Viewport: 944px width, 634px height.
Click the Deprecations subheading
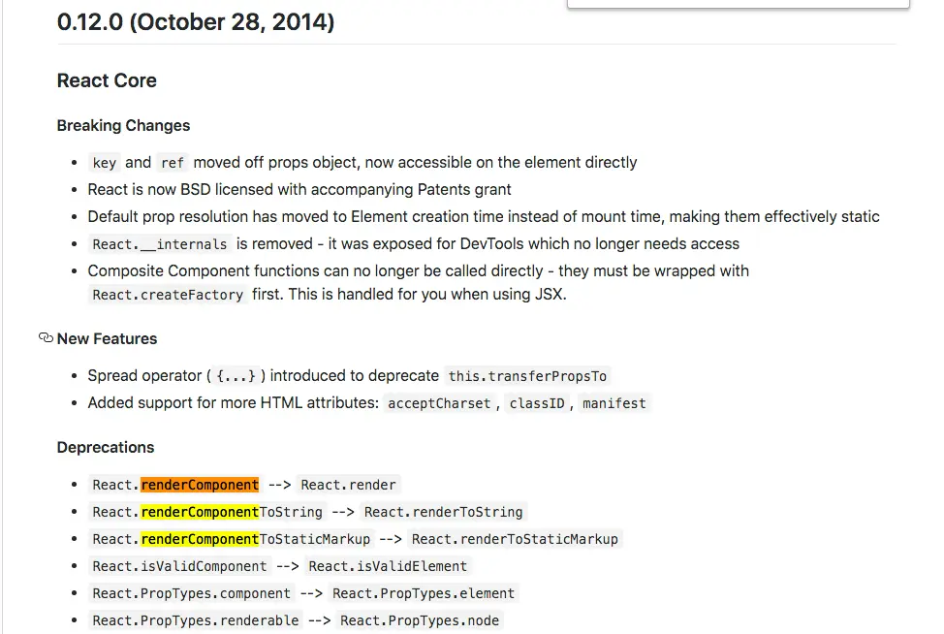[106, 447]
